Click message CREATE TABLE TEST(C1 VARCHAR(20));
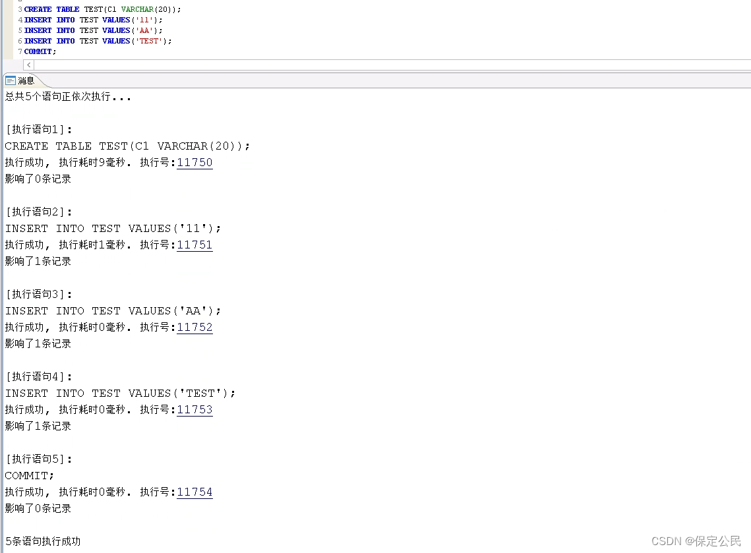The width and height of the screenshot is (751, 553). coord(127,146)
